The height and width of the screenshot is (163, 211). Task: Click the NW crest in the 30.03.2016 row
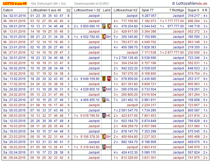pos(104,147)
